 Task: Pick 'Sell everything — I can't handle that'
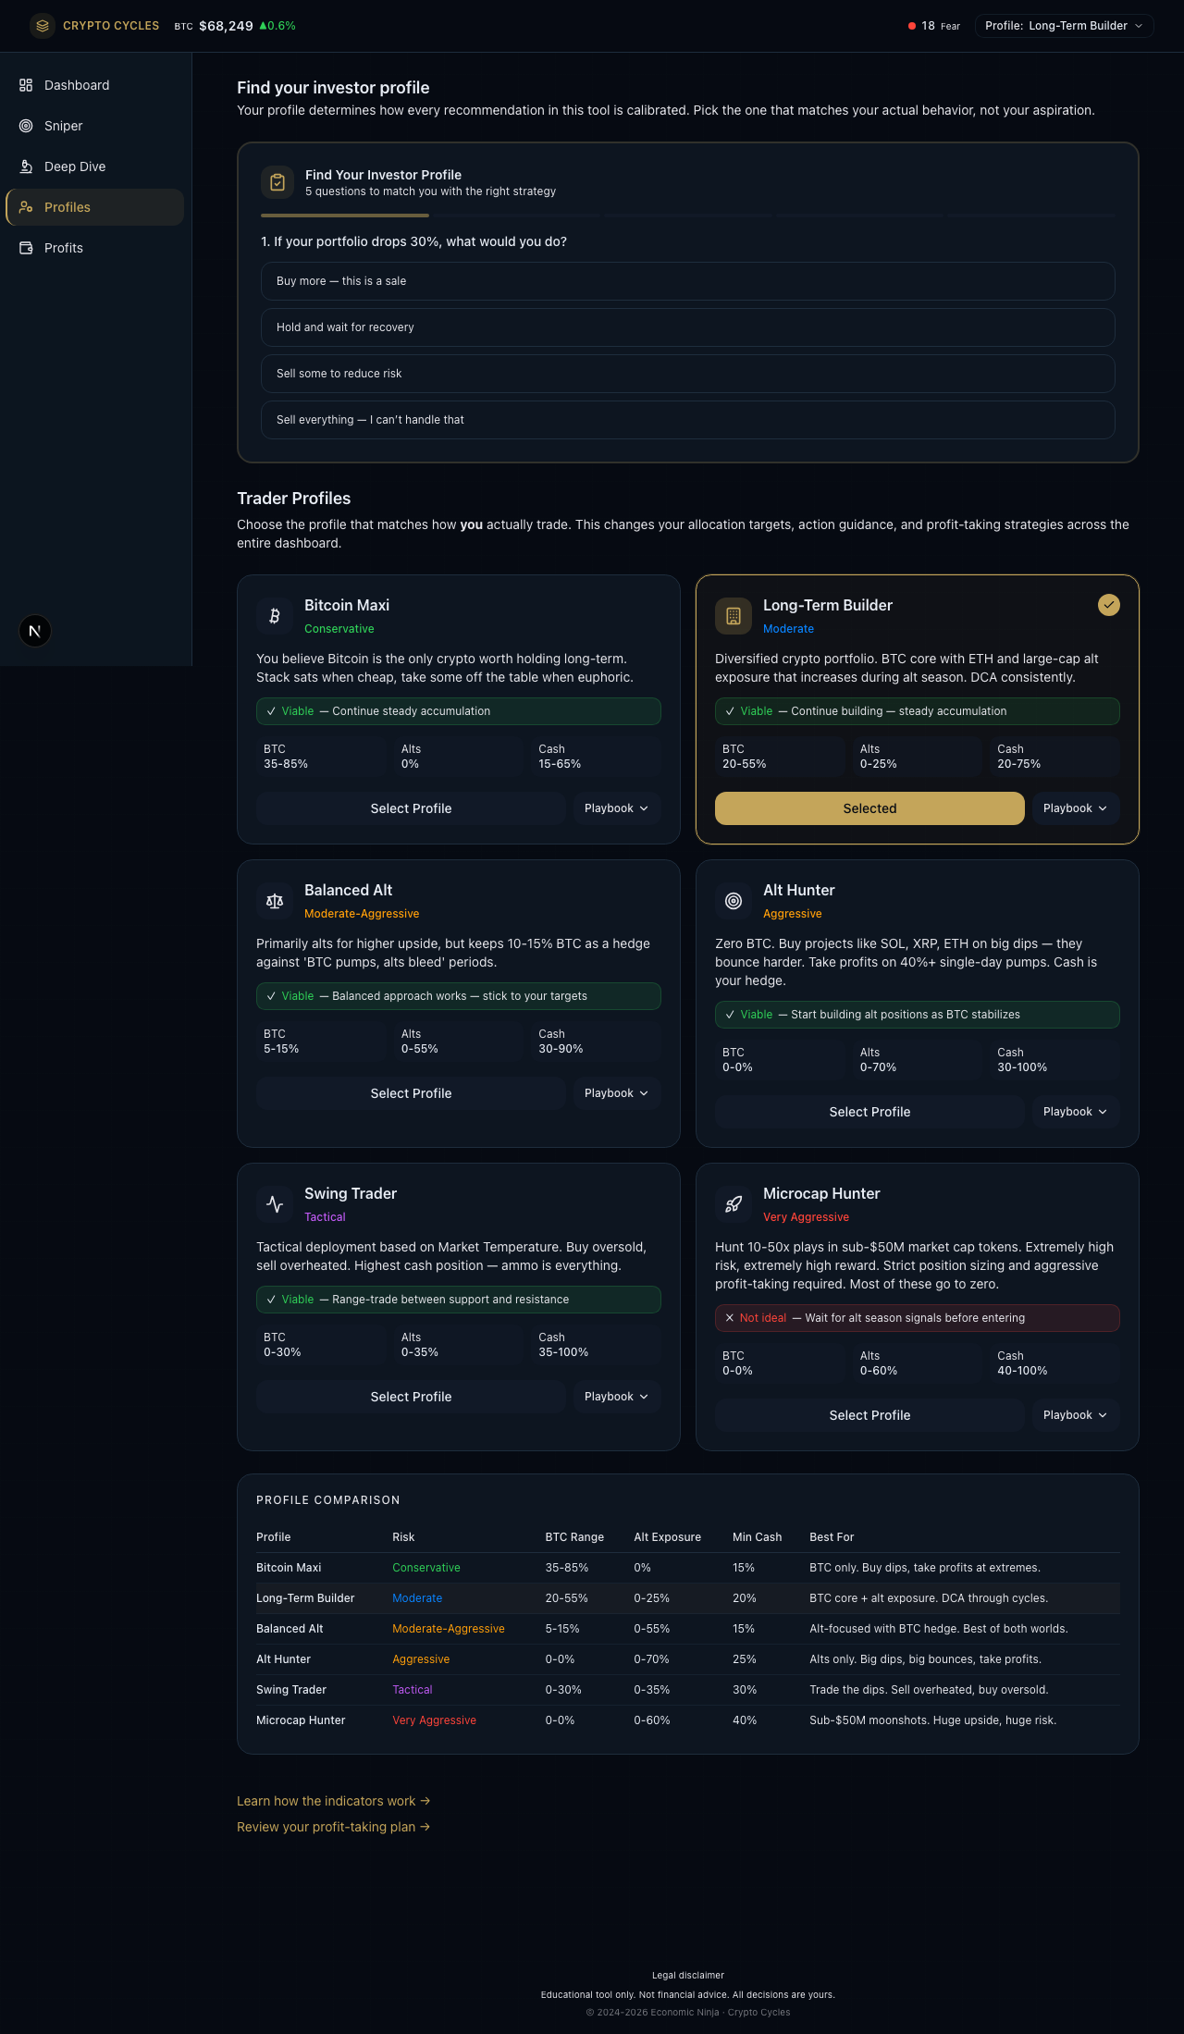688,420
